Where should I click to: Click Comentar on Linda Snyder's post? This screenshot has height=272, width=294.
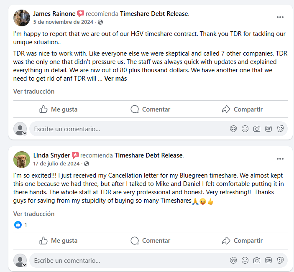click(151, 241)
